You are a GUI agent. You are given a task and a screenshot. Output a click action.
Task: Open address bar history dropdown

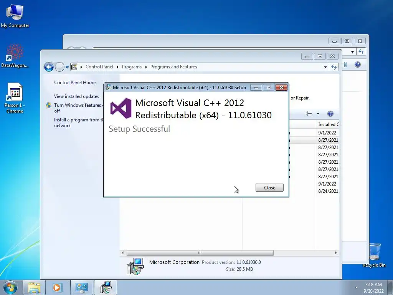pyautogui.click(x=325, y=67)
